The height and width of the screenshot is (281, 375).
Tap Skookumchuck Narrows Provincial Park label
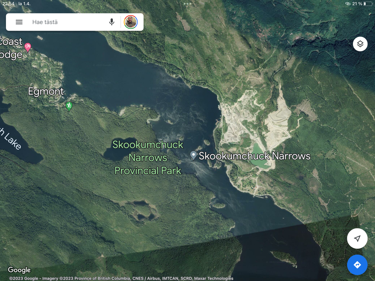(148, 157)
